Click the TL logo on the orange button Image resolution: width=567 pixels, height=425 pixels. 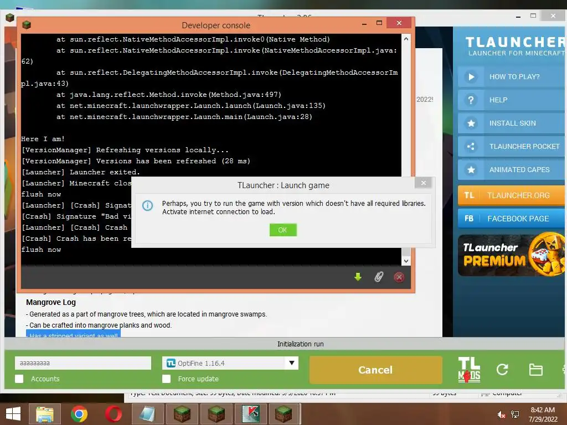469,195
